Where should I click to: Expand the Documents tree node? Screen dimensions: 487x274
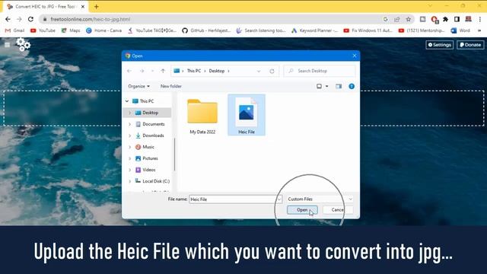tap(130, 124)
